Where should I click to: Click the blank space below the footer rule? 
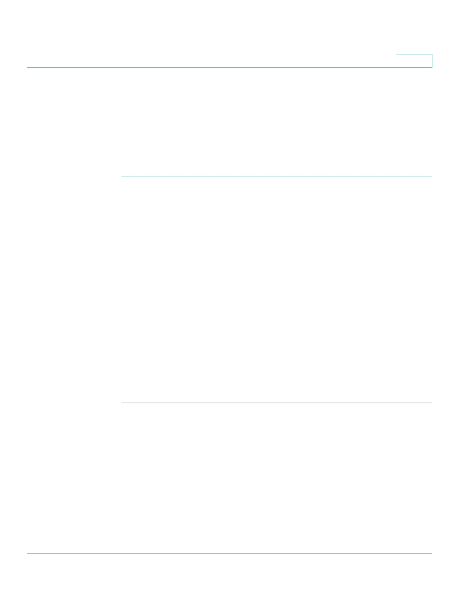tap(229, 574)
